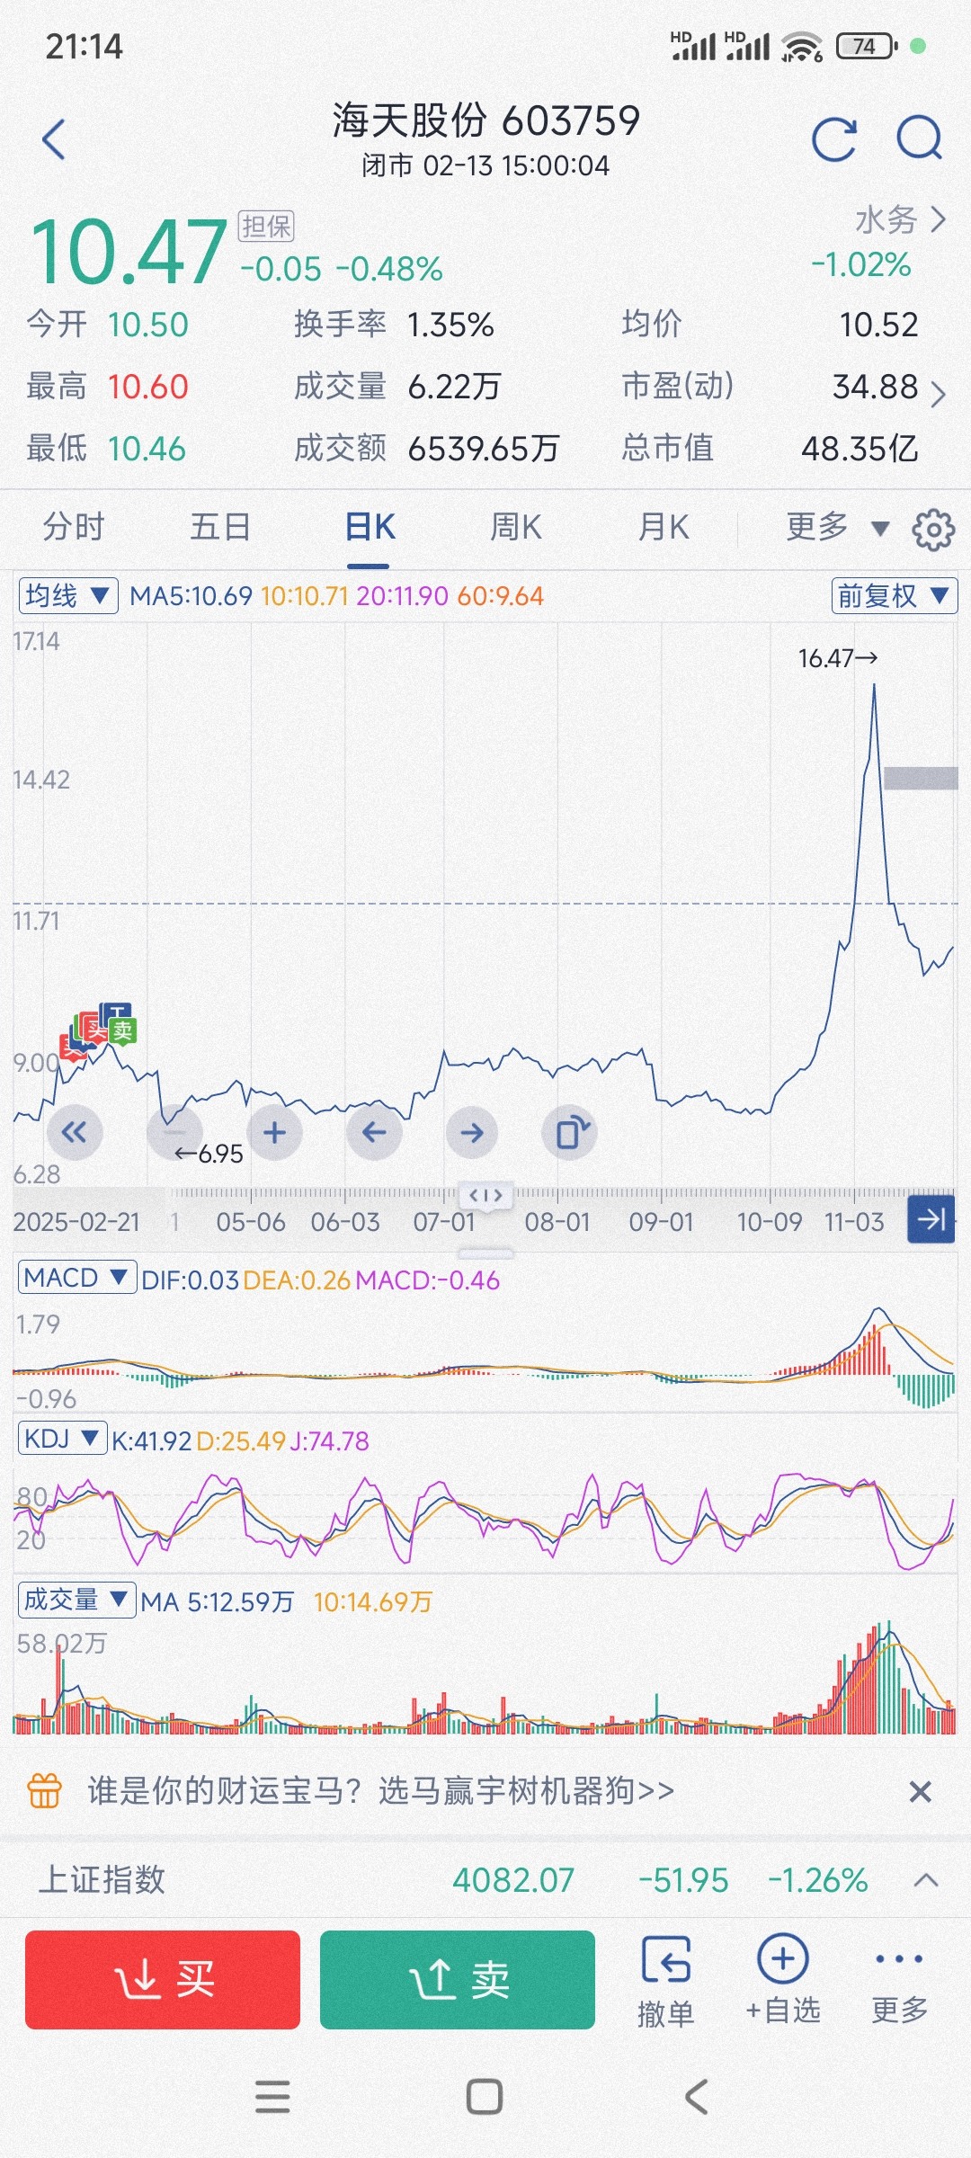Screen dimensions: 971x2158
Task: Switch to the 周K tab
Action: 515,527
